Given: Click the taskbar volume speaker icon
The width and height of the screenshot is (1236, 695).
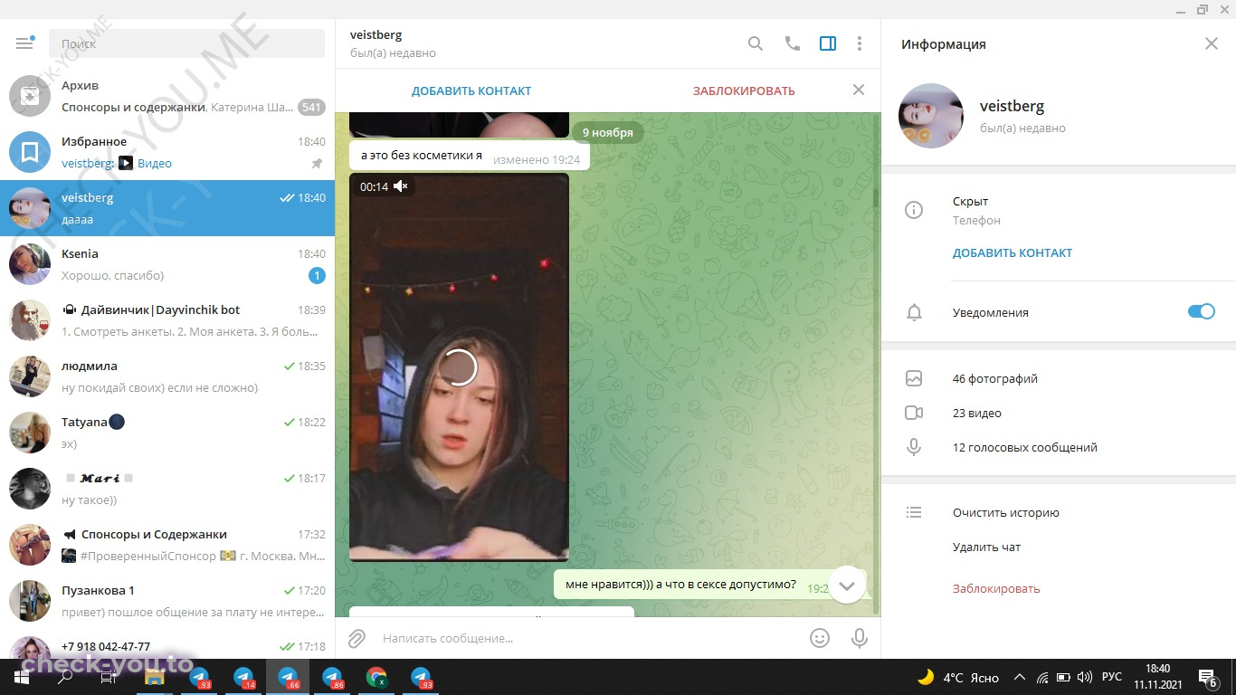Looking at the screenshot, I should (1085, 677).
